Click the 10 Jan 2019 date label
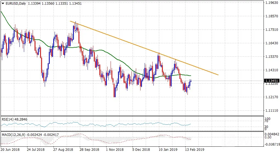This screenshot has width=280, height=153. click(168, 149)
